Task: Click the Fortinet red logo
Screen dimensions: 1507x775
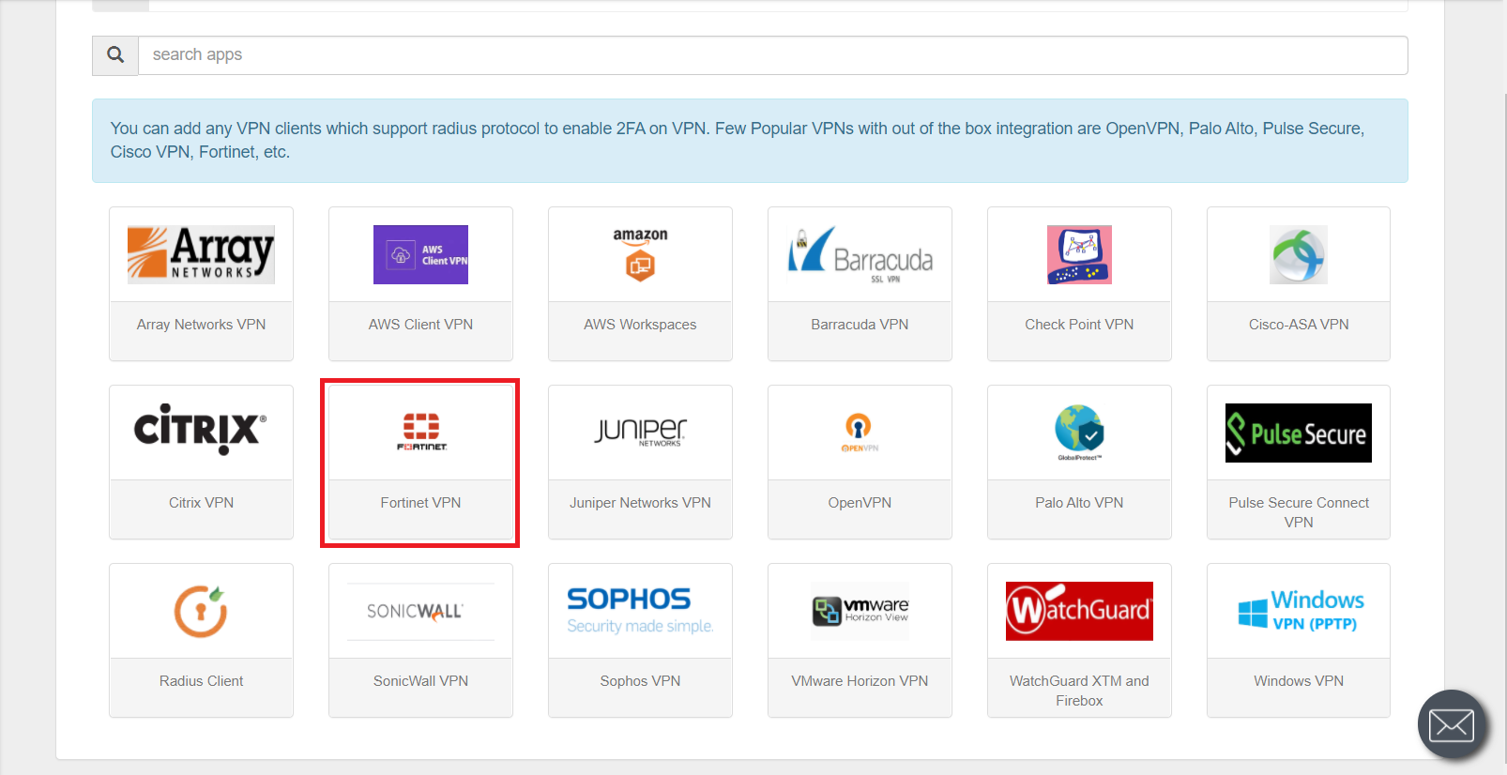Action: coord(421,432)
